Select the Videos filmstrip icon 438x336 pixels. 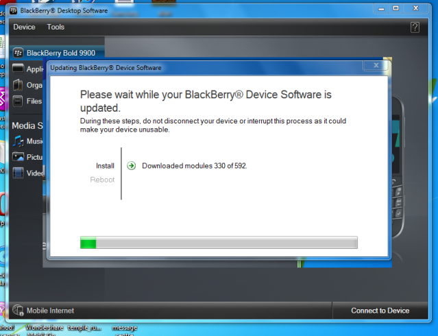coord(19,173)
